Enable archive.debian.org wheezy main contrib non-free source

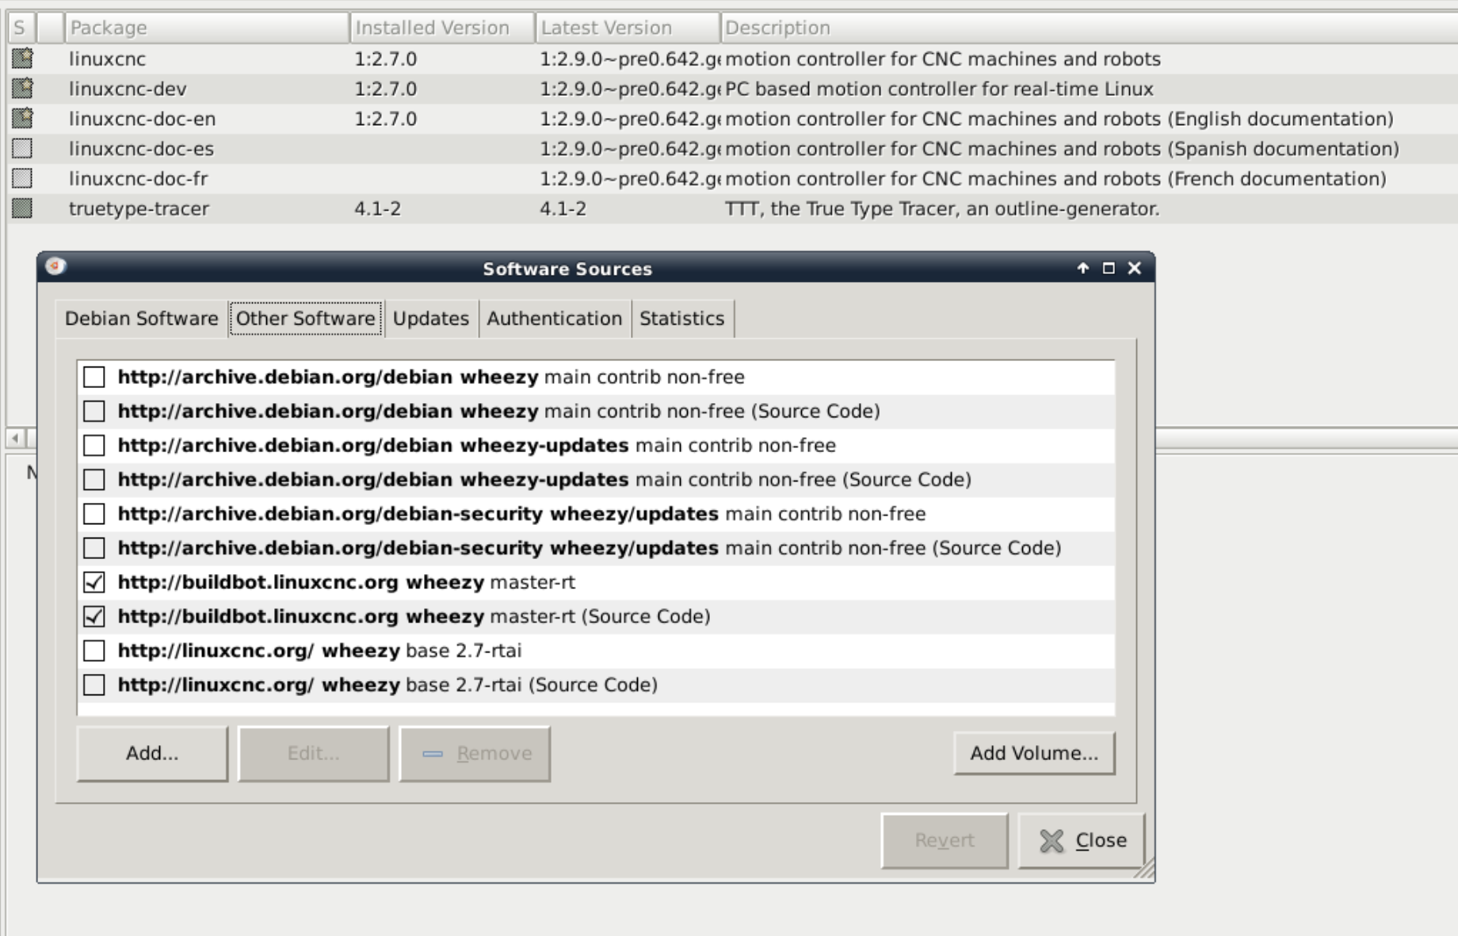click(x=94, y=377)
